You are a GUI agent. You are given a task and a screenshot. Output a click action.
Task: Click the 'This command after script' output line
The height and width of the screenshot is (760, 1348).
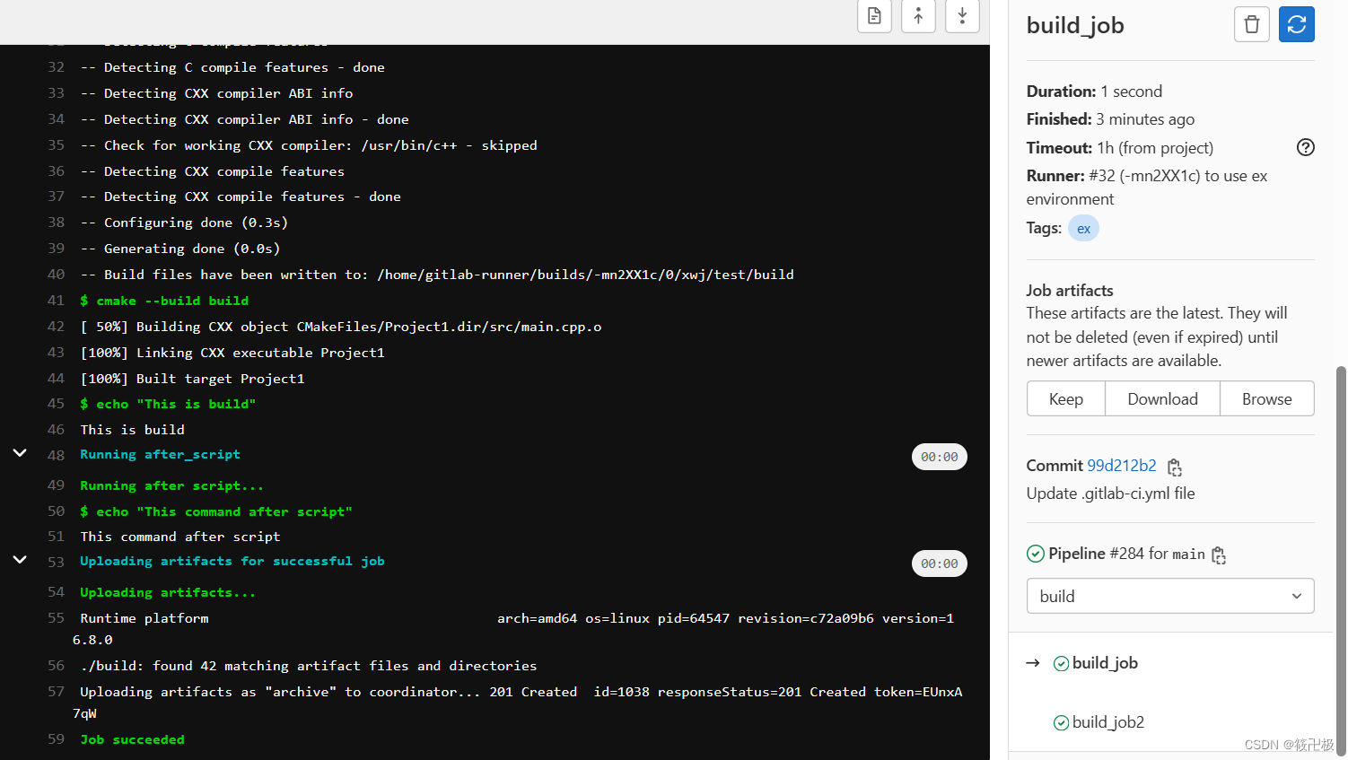coord(180,537)
